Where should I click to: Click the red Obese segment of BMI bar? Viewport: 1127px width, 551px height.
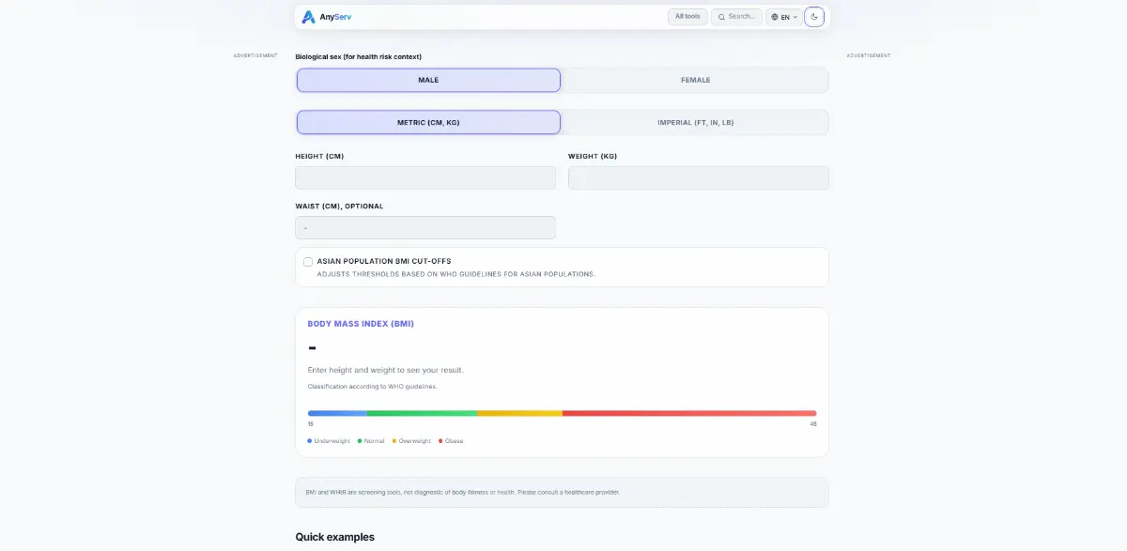pyautogui.click(x=689, y=413)
